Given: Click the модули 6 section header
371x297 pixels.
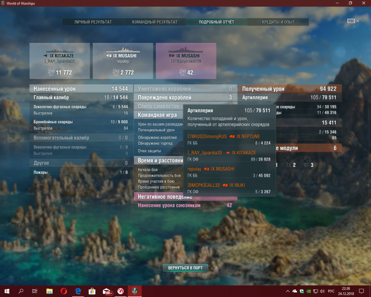Looking at the screenshot, I should [x=309, y=148].
